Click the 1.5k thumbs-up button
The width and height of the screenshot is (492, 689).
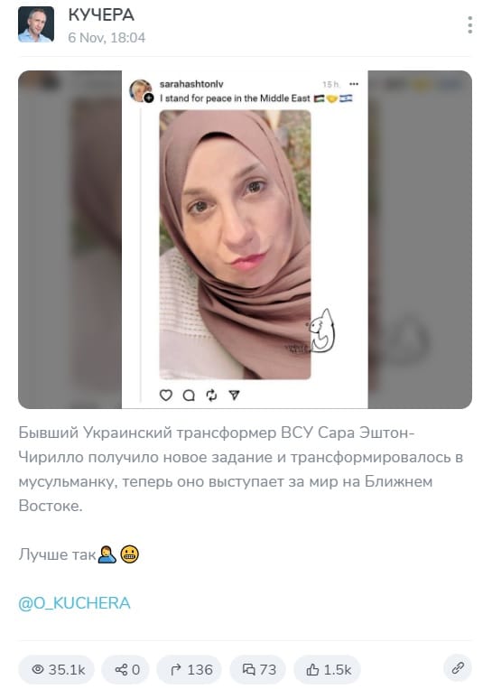[328, 670]
